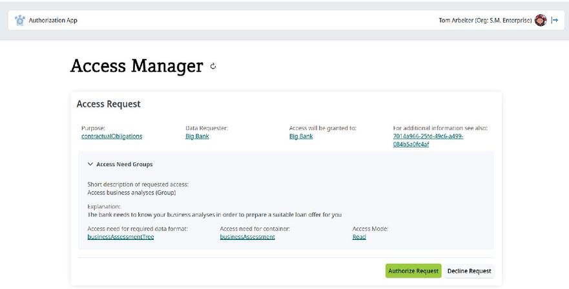The width and height of the screenshot is (569, 289).
Task: Click the Read access mode link
Action: [x=359, y=237]
